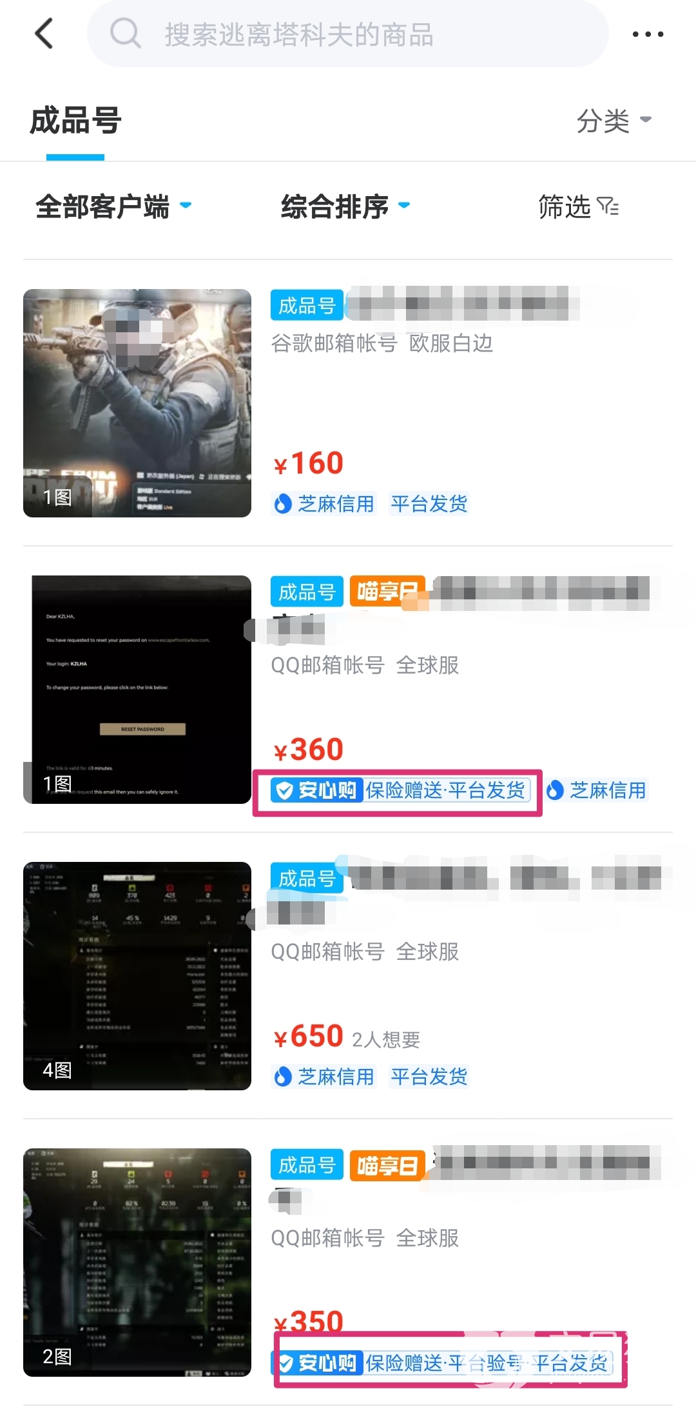The height and width of the screenshot is (1409, 696).
Task: Tap the back arrow icon
Action: tap(44, 34)
